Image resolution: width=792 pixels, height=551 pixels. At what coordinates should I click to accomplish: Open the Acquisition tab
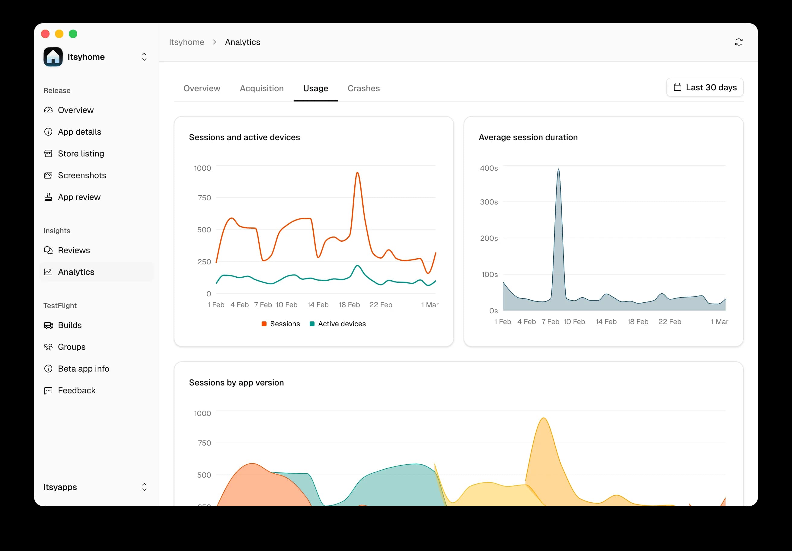261,89
